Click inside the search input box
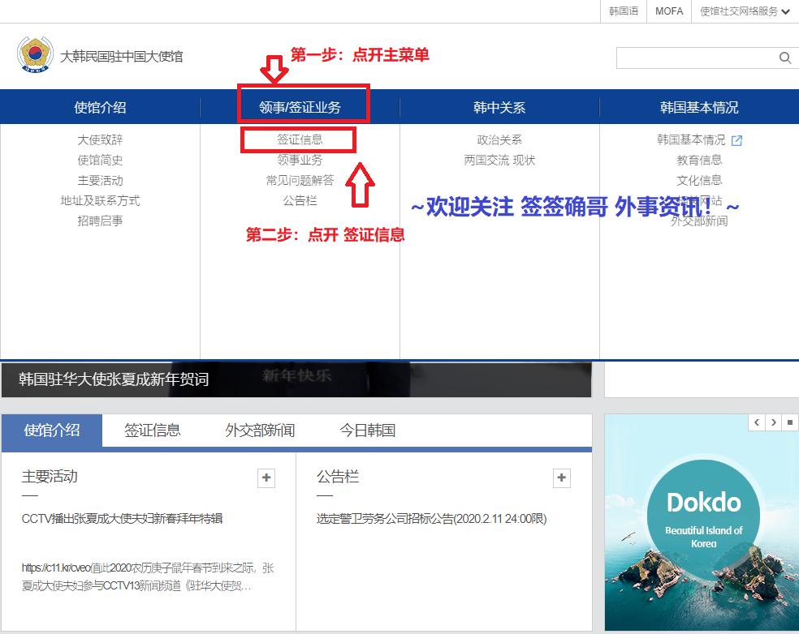The width and height of the screenshot is (799, 634). (698, 58)
